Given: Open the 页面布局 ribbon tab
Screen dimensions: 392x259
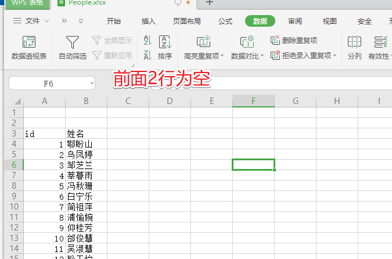Looking at the screenshot, I should pos(187,21).
